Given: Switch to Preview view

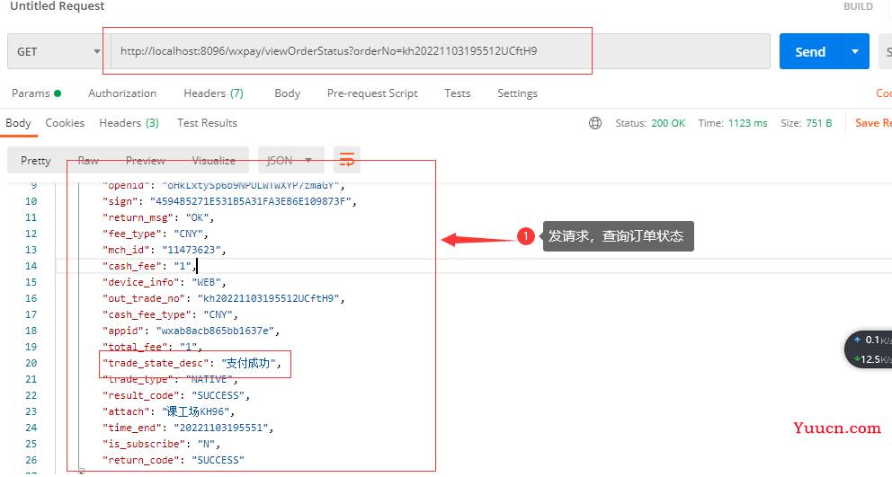Looking at the screenshot, I should click(x=146, y=160).
